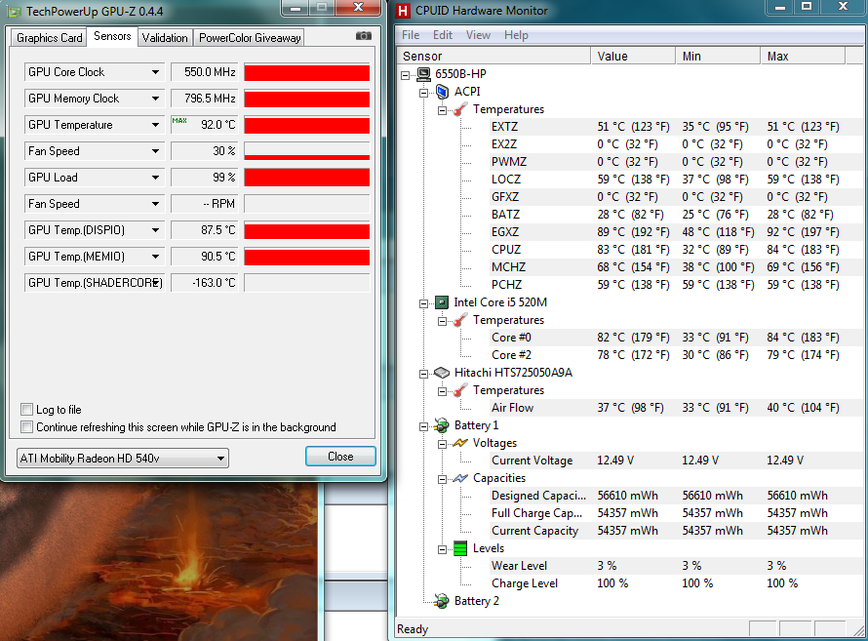The width and height of the screenshot is (868, 641).
Task: Click the ACPI shield icon
Action: tap(442, 92)
